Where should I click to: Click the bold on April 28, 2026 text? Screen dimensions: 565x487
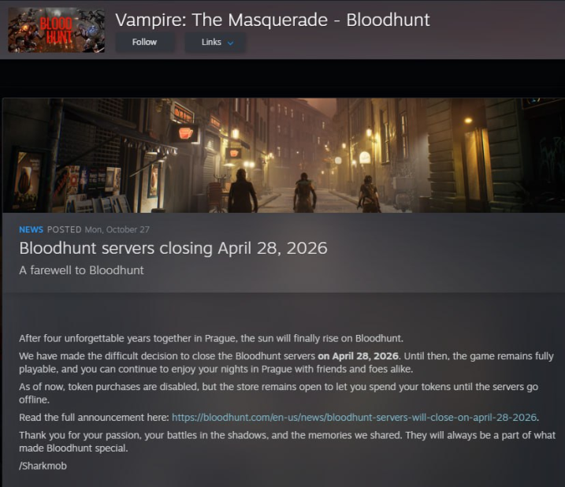pos(359,356)
